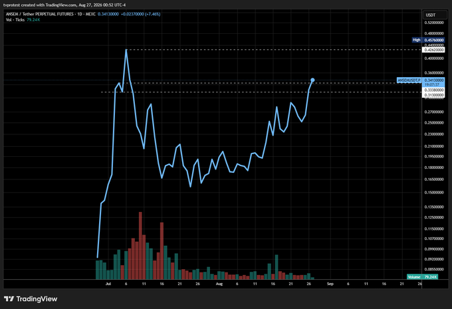452x309 pixels.
Task: Click the 0.12500000 price scale label
Action: 434,217
